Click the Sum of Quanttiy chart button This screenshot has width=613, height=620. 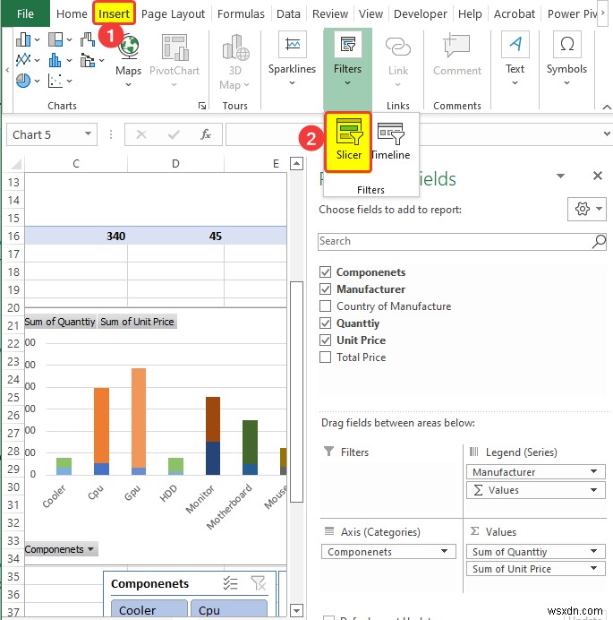pos(60,322)
